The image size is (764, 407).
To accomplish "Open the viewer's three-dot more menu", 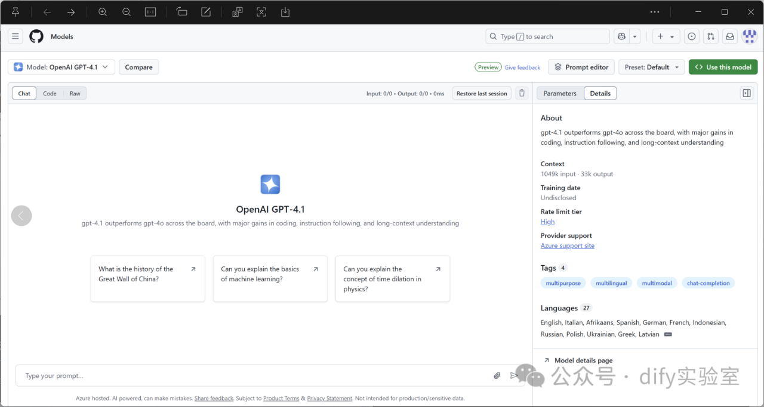I will [x=655, y=12].
